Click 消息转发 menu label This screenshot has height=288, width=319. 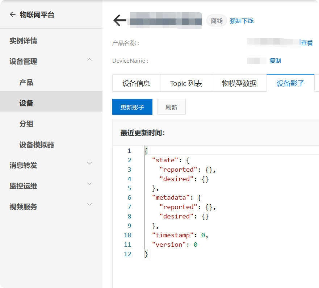tap(23, 165)
